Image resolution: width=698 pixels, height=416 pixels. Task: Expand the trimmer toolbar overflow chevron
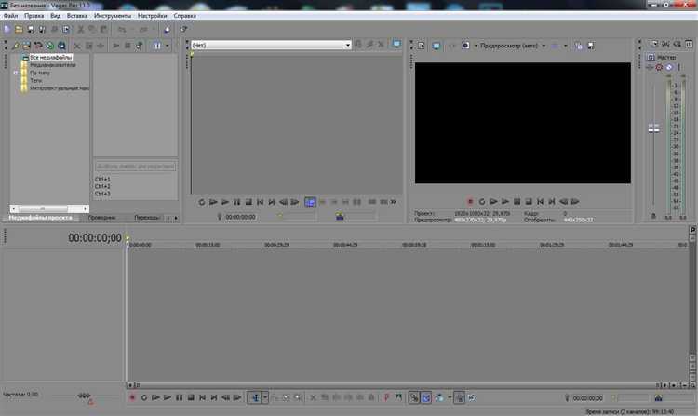[393, 202]
